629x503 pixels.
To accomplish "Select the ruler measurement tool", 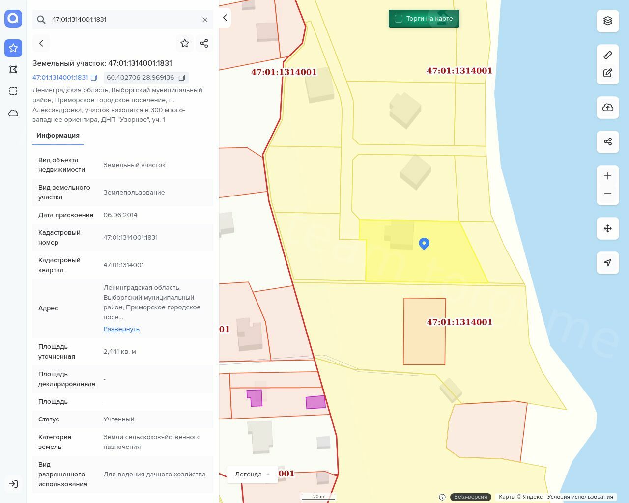I will coord(607,56).
